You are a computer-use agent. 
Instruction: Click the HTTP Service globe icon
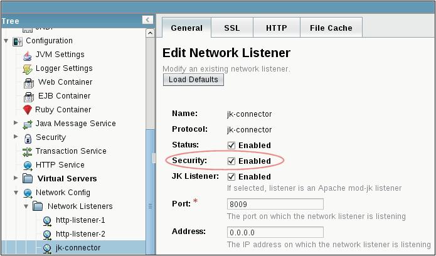point(27,165)
